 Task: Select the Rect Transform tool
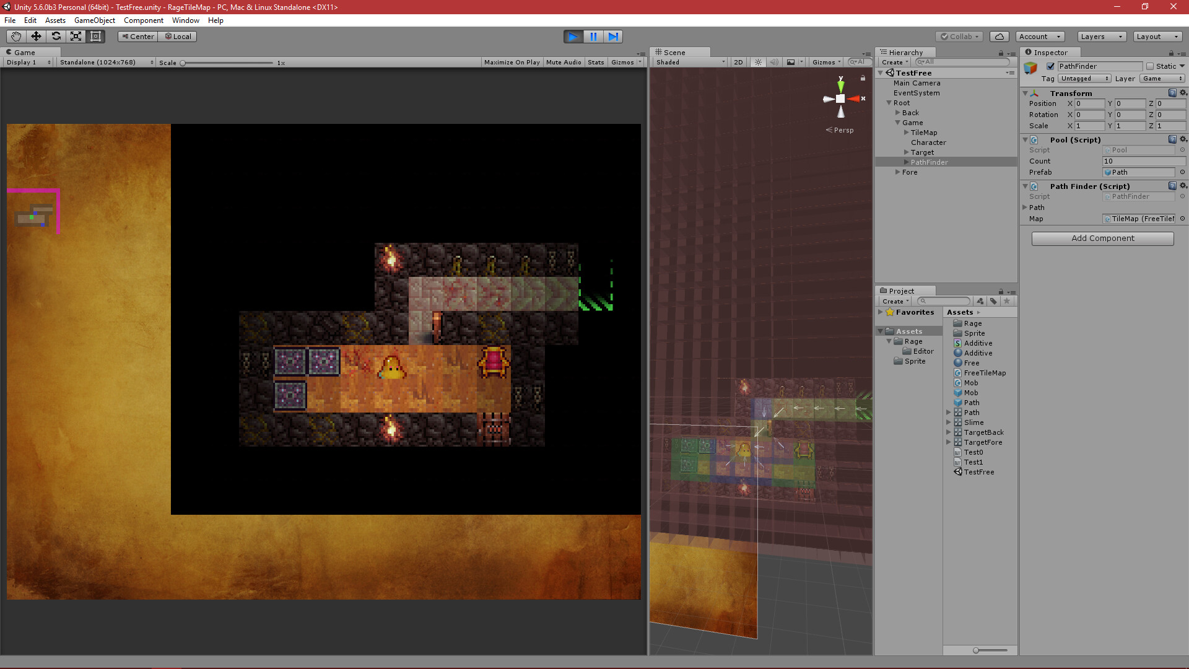coord(95,37)
